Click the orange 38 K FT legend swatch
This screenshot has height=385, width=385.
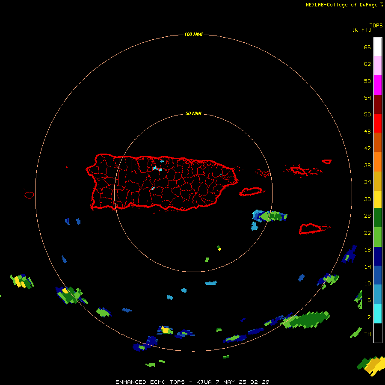[x=378, y=162]
